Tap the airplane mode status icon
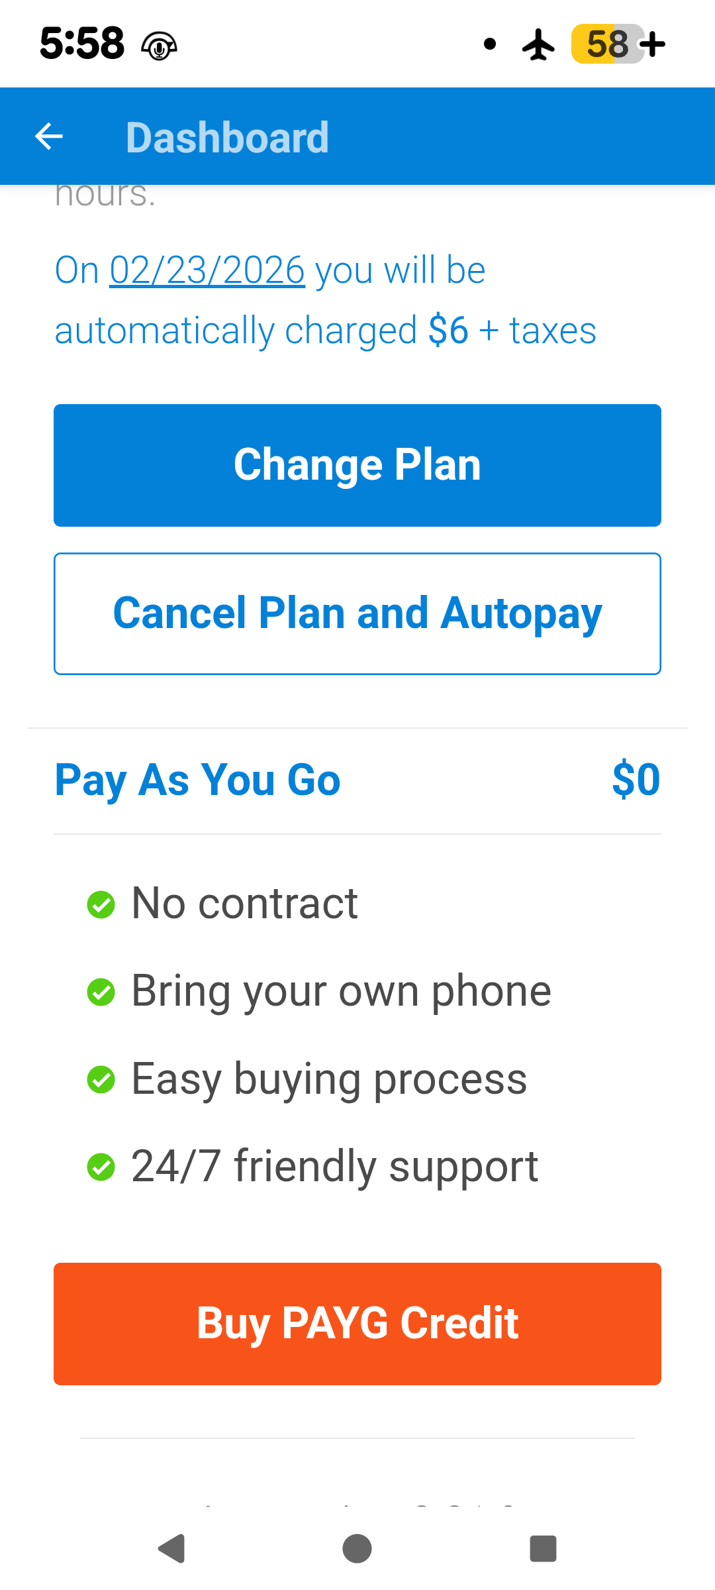The height and width of the screenshot is (1590, 715). [539, 44]
